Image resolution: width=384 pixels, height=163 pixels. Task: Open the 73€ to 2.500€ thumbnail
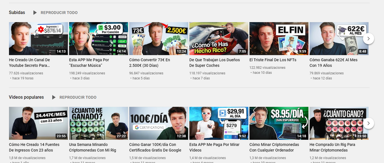[159, 39]
